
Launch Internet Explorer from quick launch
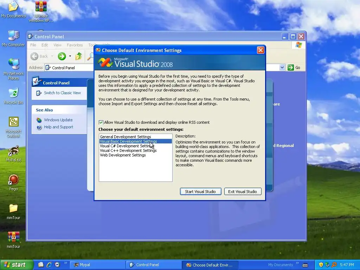pos(49,265)
